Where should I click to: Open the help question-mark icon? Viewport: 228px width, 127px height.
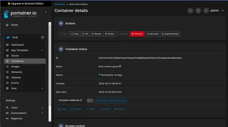(x=198, y=11)
